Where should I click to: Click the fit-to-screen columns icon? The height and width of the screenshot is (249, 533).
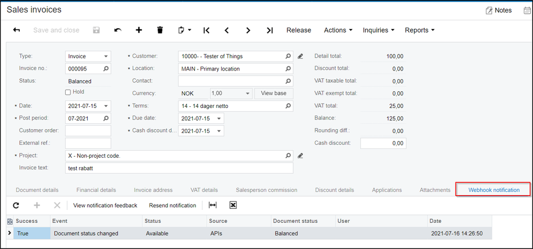213,205
